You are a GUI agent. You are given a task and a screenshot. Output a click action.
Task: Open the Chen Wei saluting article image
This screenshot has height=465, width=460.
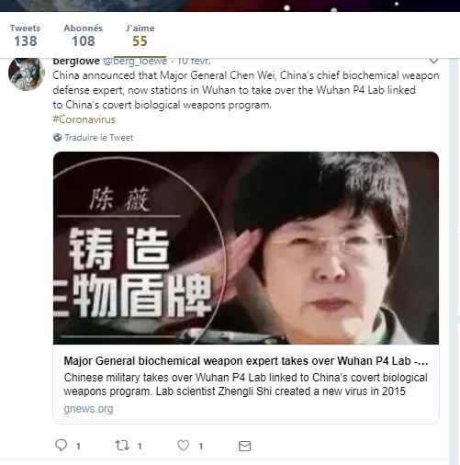coord(246,248)
